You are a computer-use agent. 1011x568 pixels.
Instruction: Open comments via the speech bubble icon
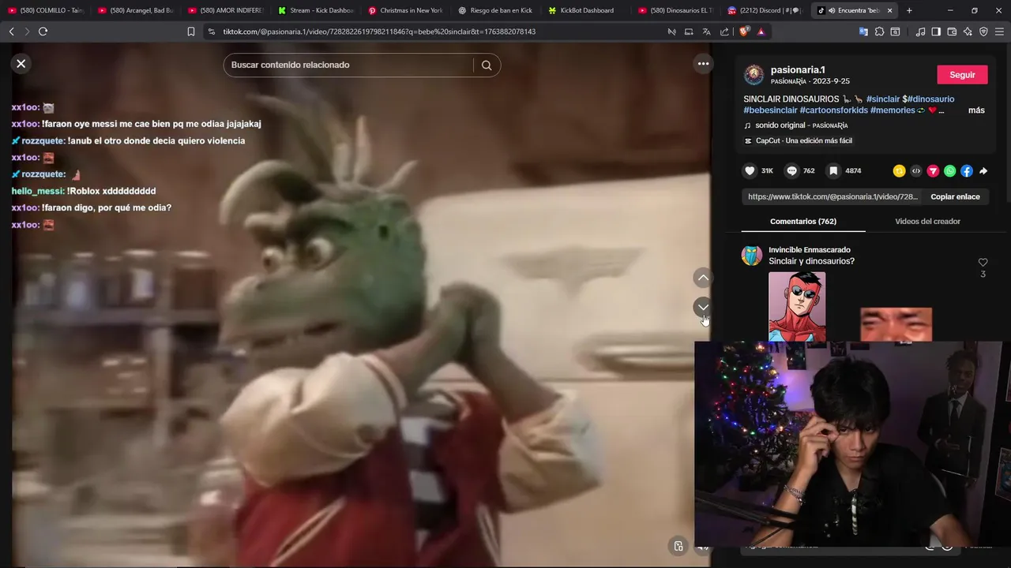[791, 170]
